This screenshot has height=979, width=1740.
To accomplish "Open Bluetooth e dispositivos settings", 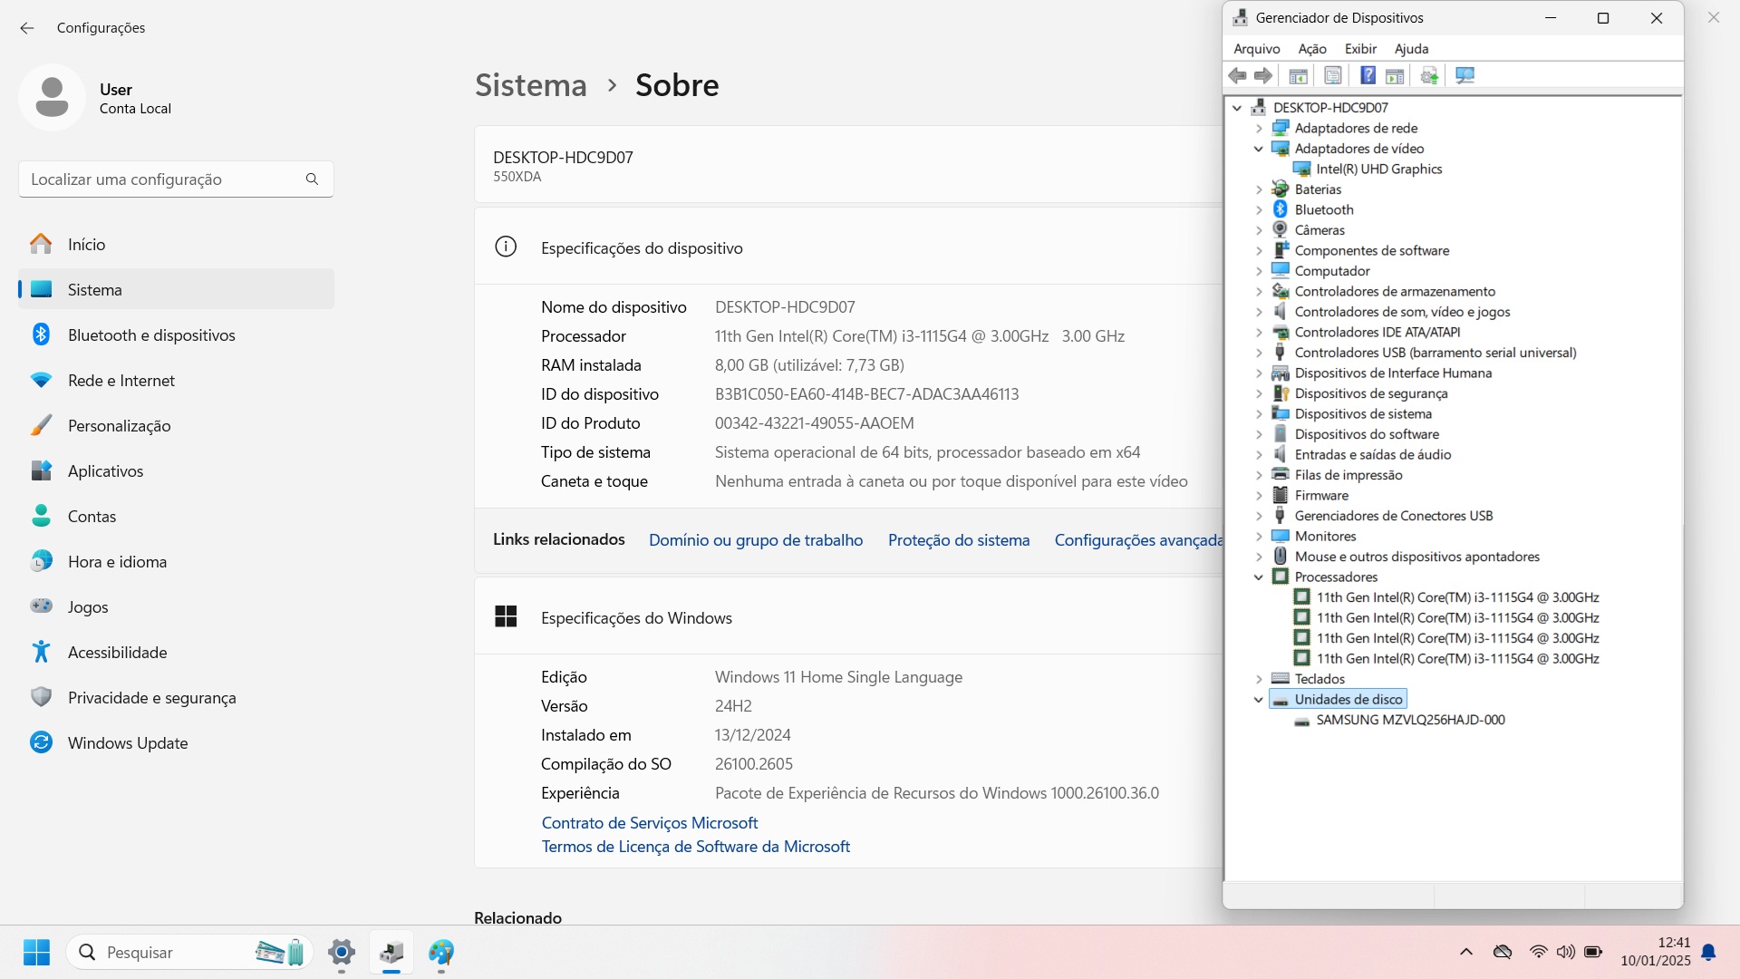I will click(176, 335).
